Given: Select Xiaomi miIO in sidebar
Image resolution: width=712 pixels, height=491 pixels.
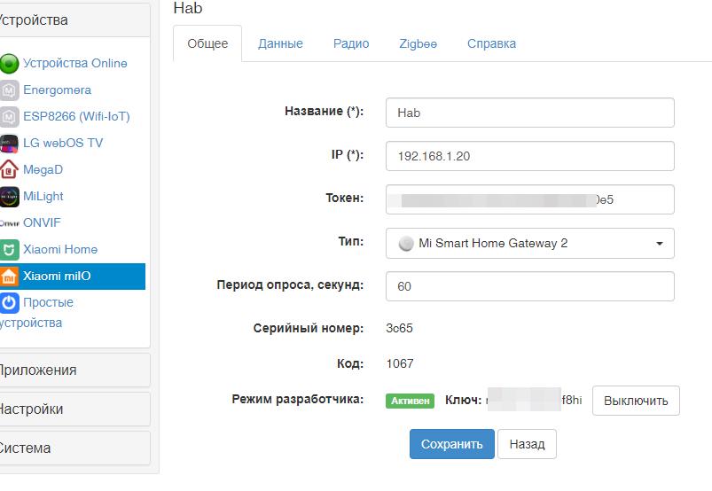Looking at the screenshot, I should point(73,277).
